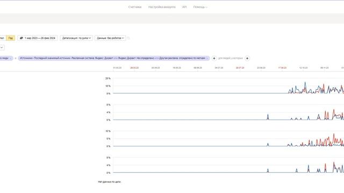The image size is (344, 193).
Task: Select the Квартал period button
Action: tap(2, 38)
